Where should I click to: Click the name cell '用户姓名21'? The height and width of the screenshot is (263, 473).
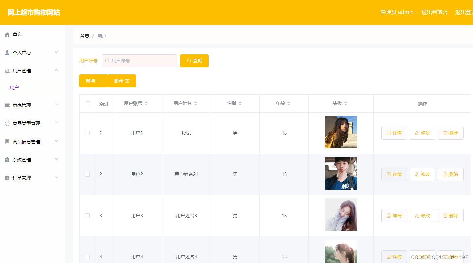[187, 174]
